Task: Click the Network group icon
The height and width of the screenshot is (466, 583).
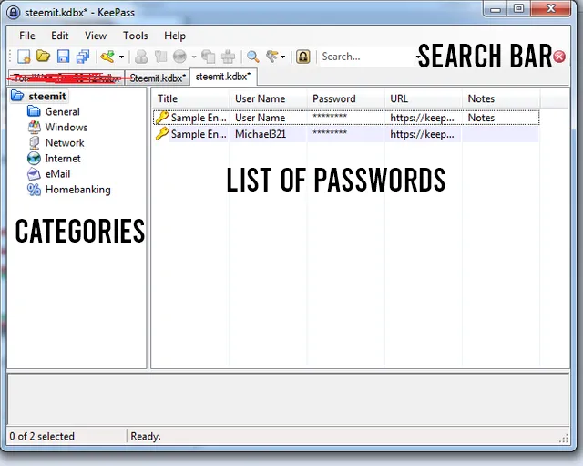Action: point(34,143)
